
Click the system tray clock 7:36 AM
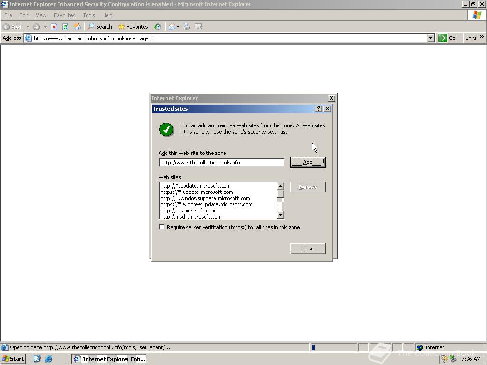[x=471, y=359]
